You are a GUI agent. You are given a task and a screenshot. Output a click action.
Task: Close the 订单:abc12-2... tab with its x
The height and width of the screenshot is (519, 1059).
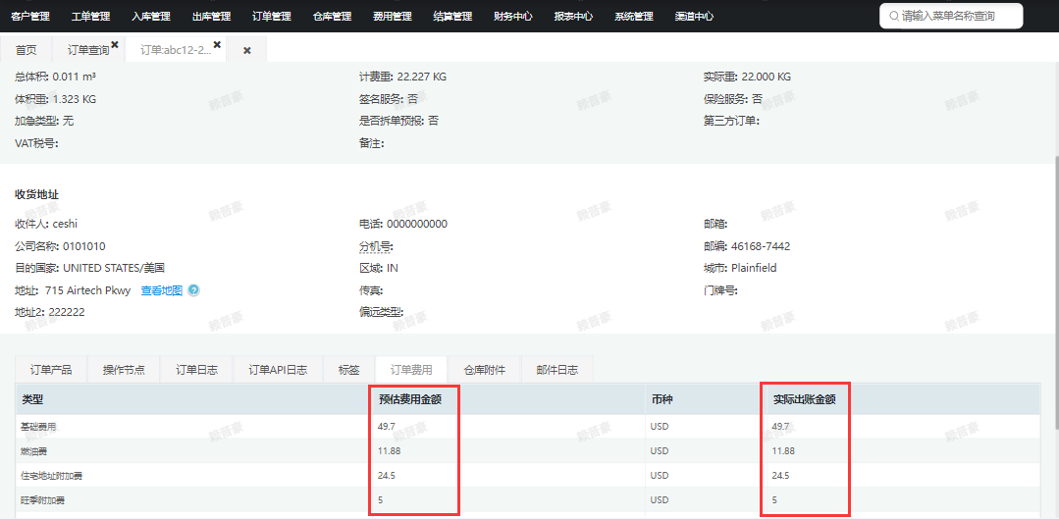pyautogui.click(x=217, y=44)
